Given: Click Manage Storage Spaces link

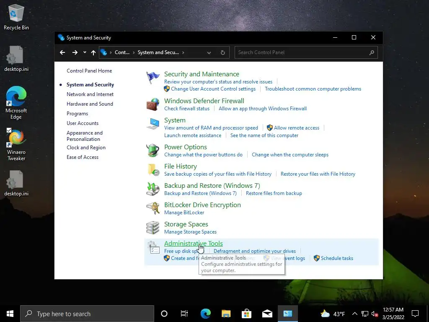Looking at the screenshot, I should tap(191, 231).
